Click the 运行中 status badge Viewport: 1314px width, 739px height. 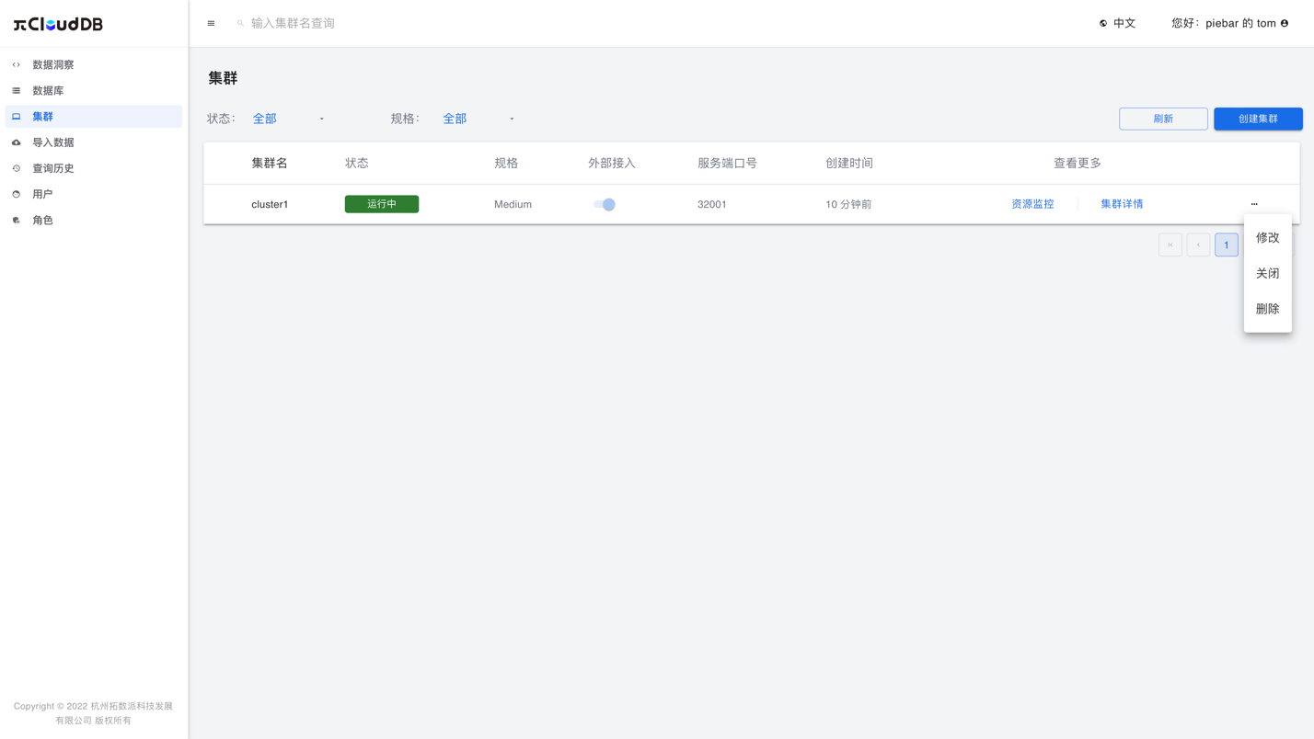coord(382,204)
